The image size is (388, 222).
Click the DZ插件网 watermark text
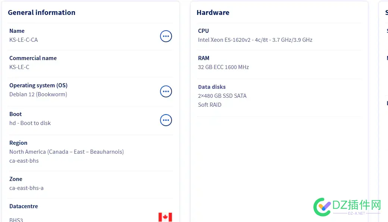pos(359,205)
